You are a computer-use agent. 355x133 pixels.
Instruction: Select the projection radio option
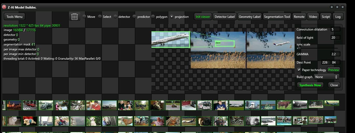pyautogui.click(x=172, y=17)
